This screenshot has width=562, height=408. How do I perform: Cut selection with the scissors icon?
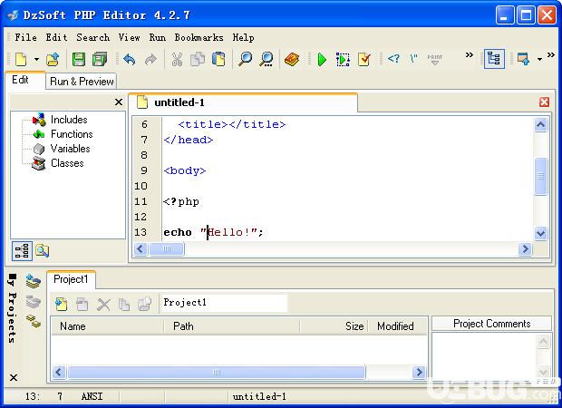pyautogui.click(x=177, y=59)
